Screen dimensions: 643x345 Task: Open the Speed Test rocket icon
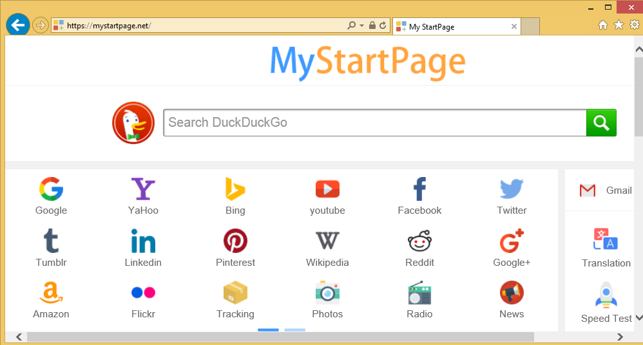606,295
